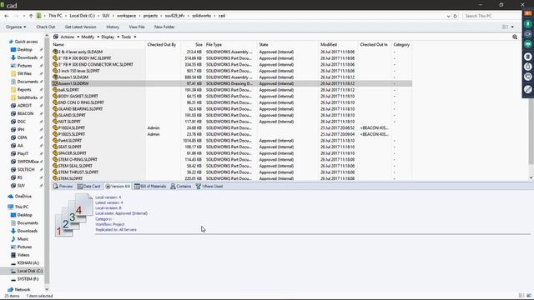The height and width of the screenshot is (300, 534).
Task: Switch to the Preview tab
Action: (63, 187)
